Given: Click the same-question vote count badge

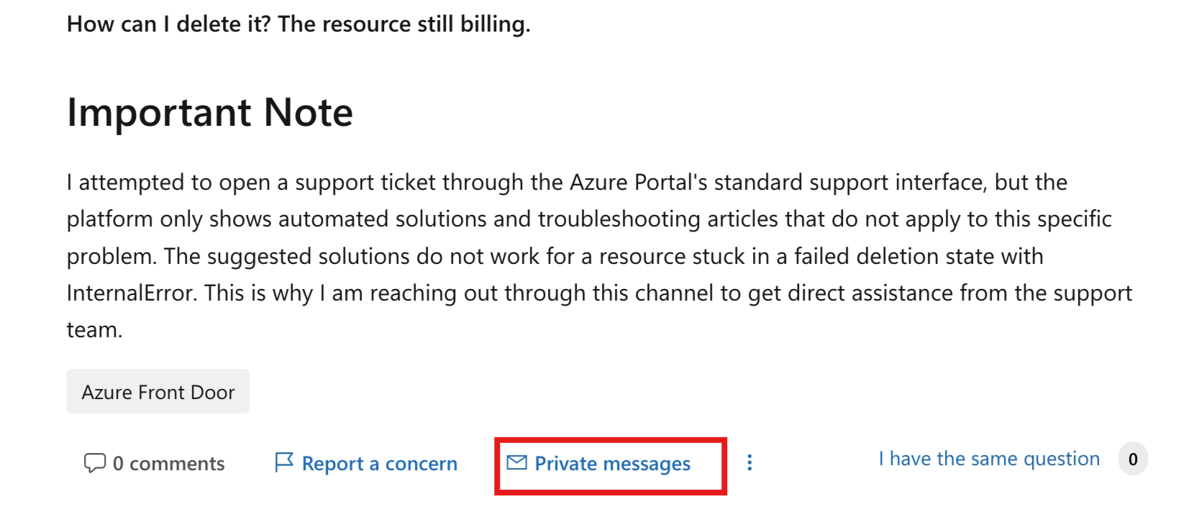Looking at the screenshot, I should click(x=1133, y=459).
